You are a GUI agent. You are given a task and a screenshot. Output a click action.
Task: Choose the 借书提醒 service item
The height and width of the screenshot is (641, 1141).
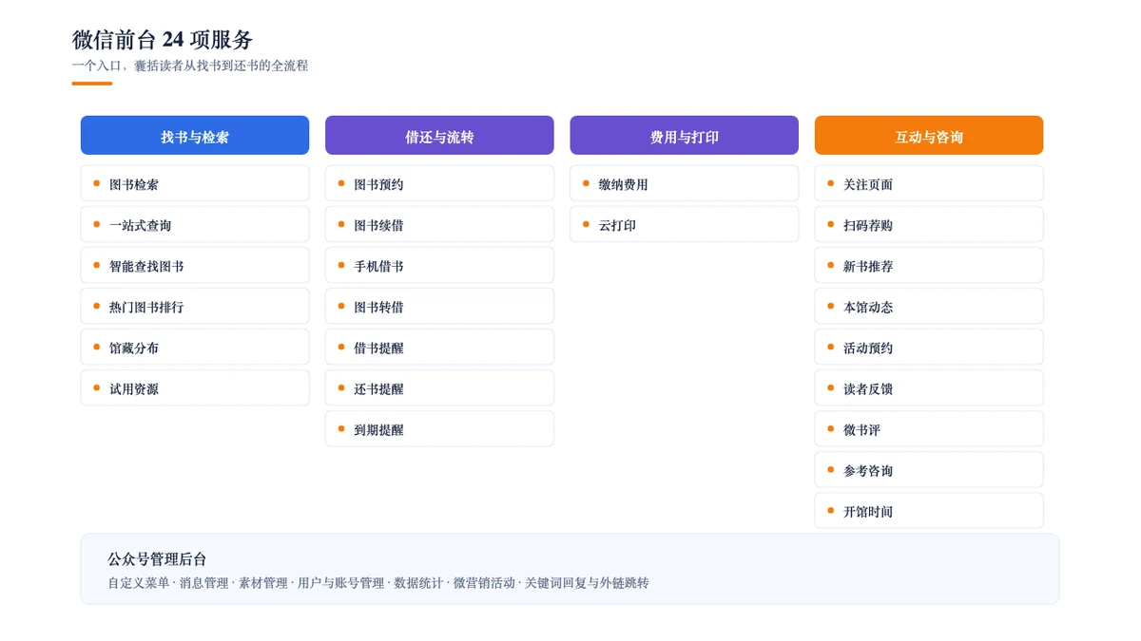coord(439,348)
